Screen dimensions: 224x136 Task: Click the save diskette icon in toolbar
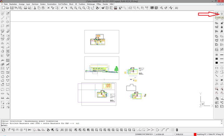pyautogui.click(x=12, y=8)
